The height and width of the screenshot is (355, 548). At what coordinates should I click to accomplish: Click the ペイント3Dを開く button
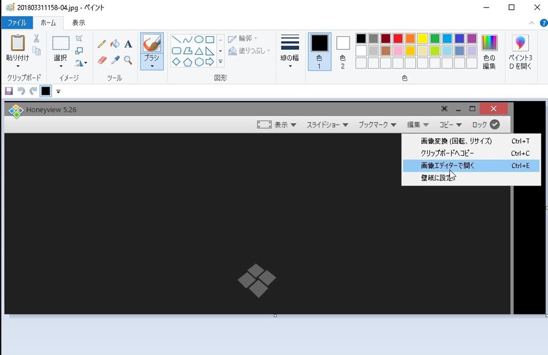coord(520,51)
